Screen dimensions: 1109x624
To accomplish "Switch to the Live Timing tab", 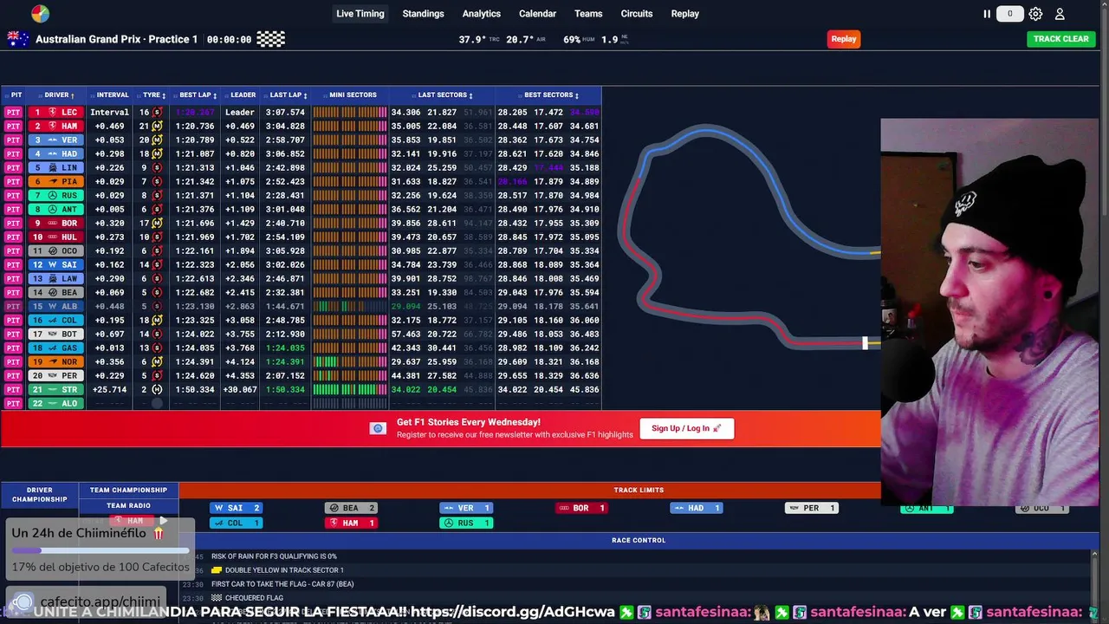I will tap(360, 14).
